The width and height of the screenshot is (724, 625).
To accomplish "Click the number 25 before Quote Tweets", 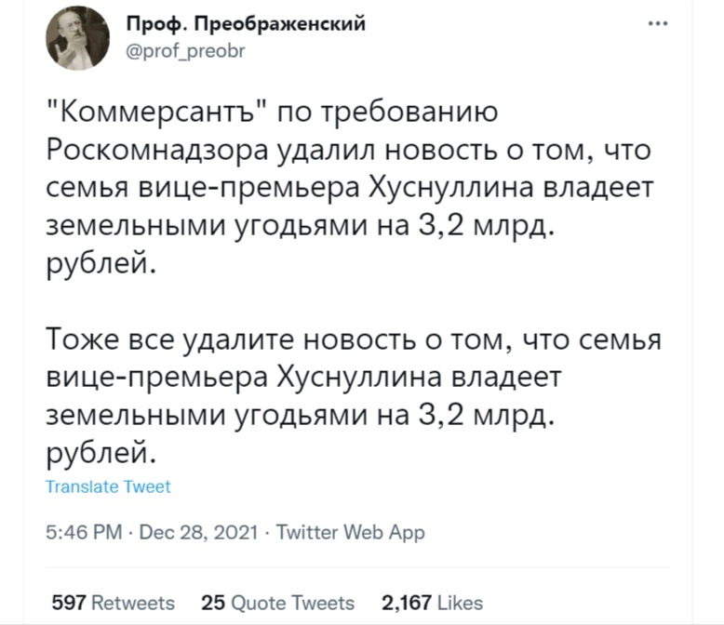I will pyautogui.click(x=213, y=602).
